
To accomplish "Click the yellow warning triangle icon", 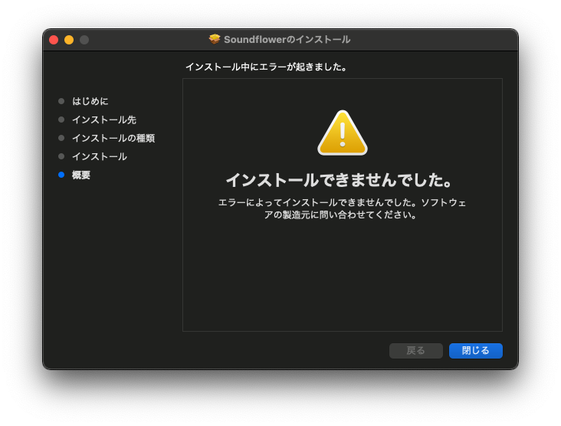I will (x=342, y=133).
